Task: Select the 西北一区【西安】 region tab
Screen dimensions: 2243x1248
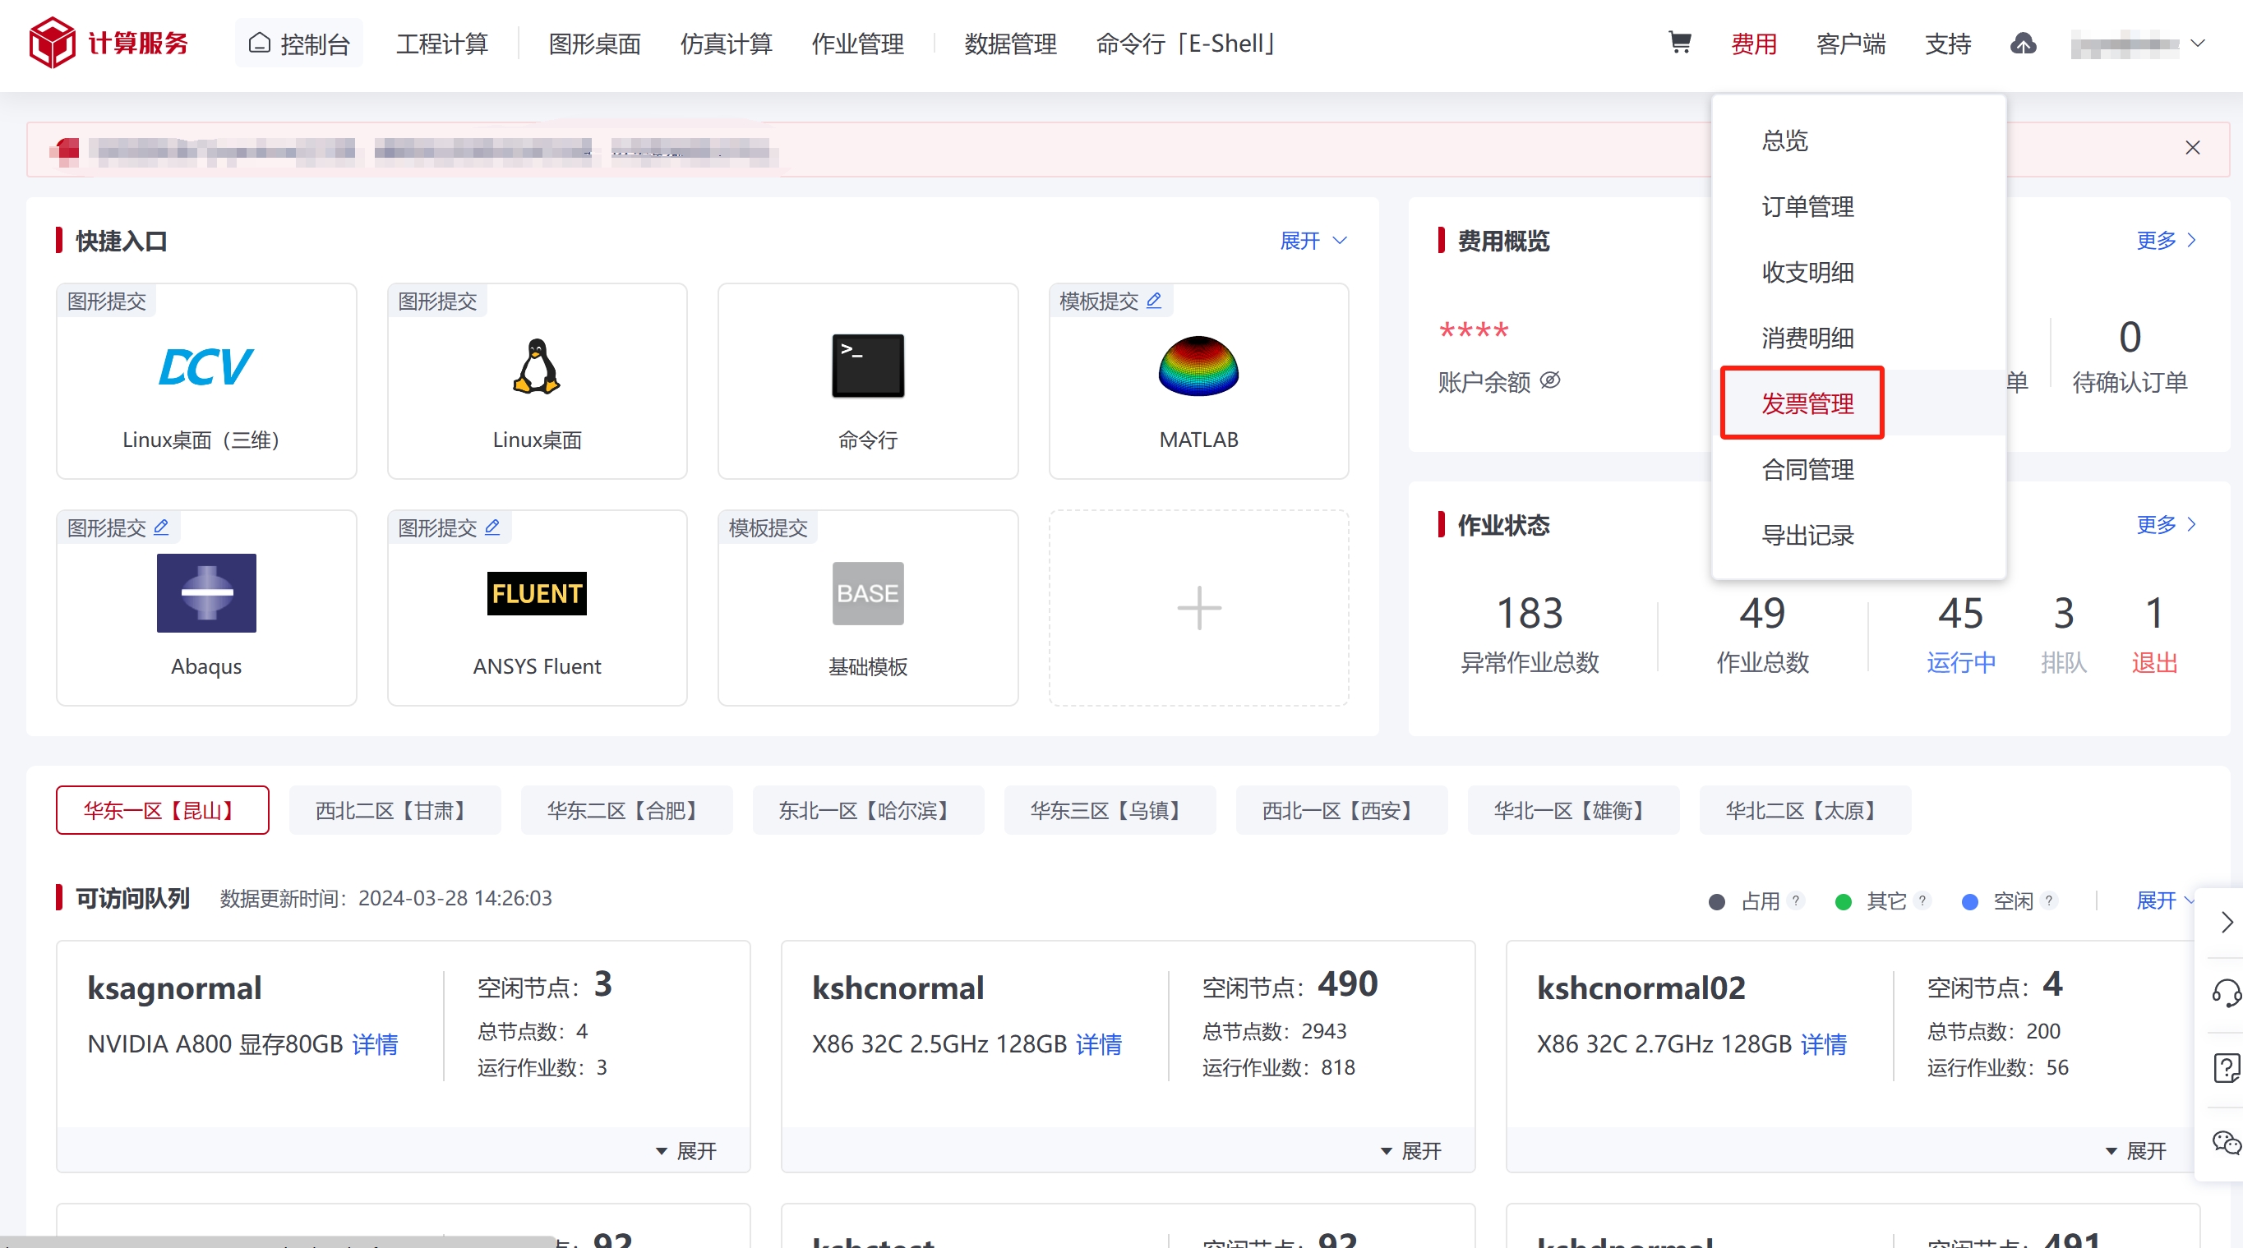Action: [1341, 810]
